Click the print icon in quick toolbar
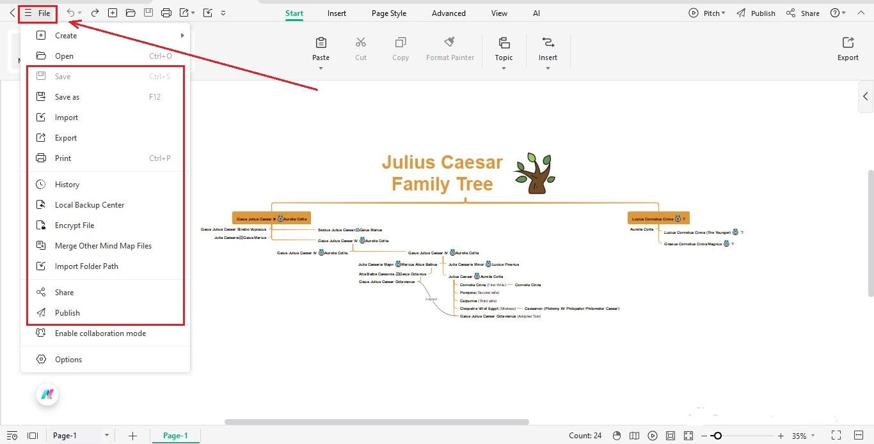 point(166,13)
